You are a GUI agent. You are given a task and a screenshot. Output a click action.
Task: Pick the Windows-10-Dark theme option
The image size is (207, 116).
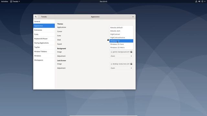121,44
